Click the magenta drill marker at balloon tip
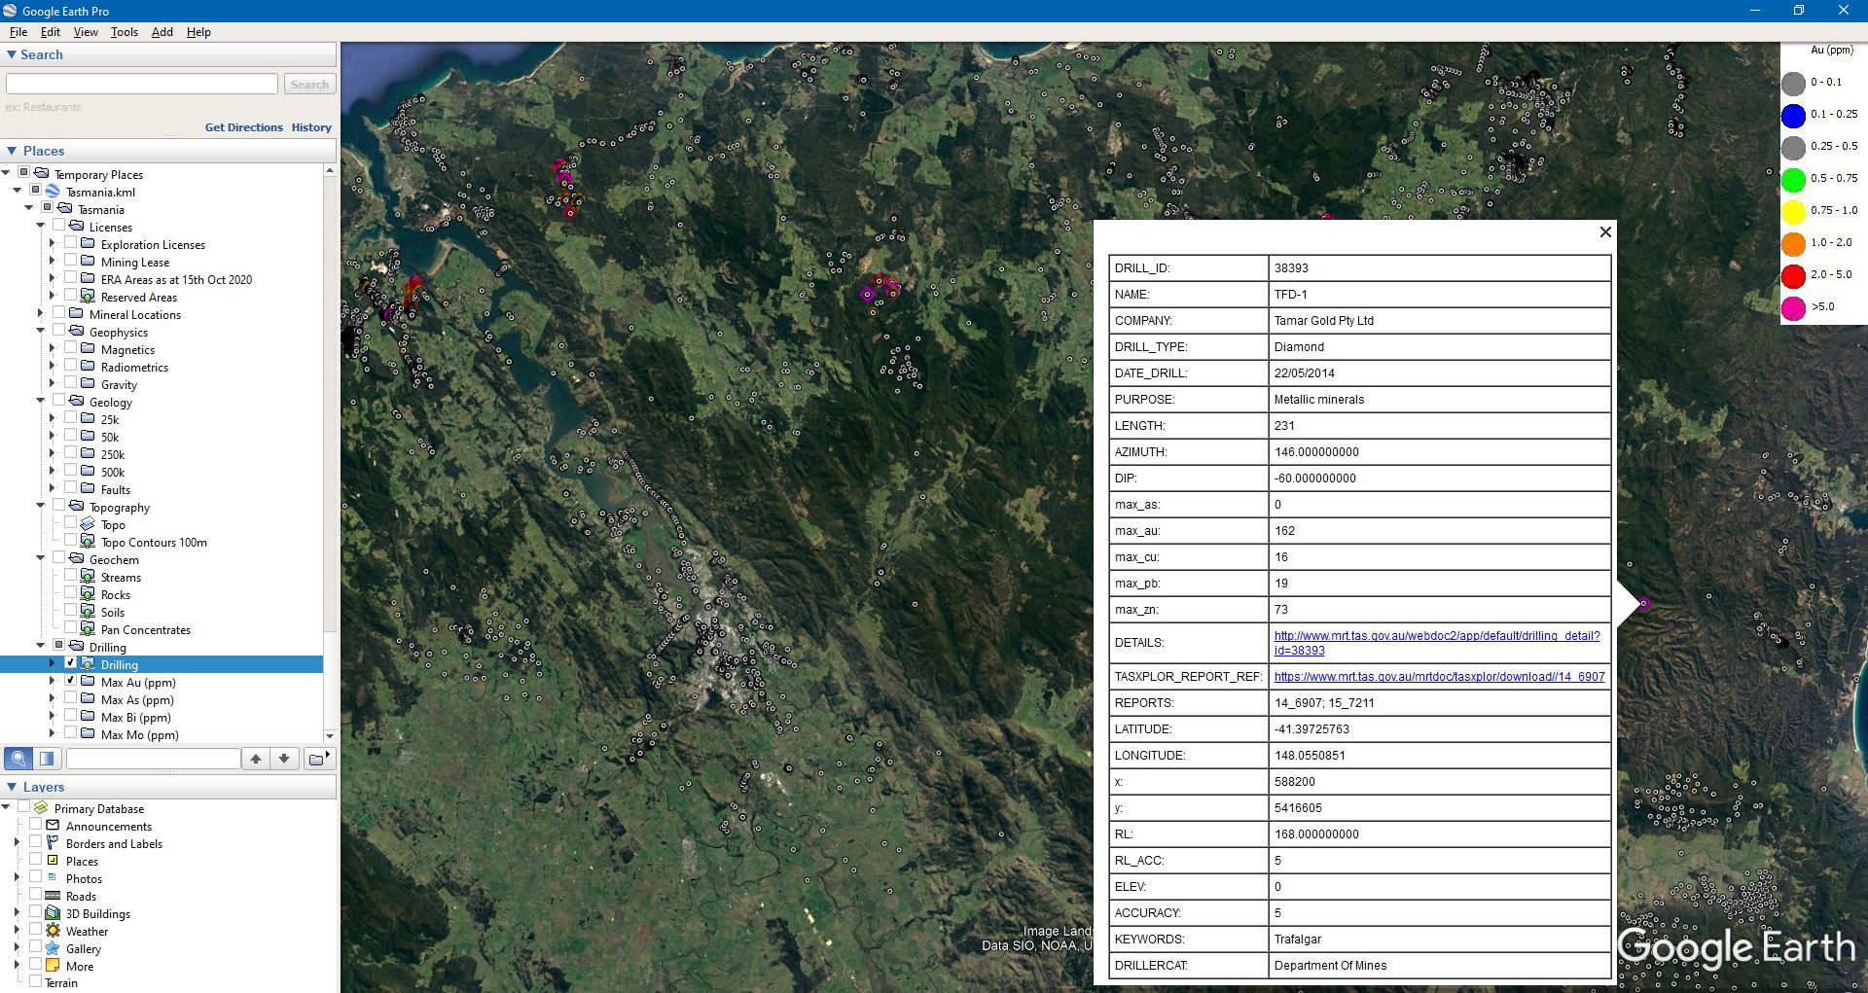 [1643, 603]
